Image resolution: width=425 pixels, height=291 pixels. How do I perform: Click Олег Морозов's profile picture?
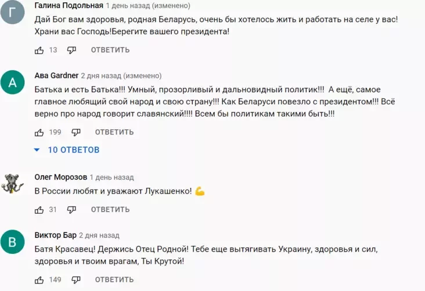click(x=13, y=183)
